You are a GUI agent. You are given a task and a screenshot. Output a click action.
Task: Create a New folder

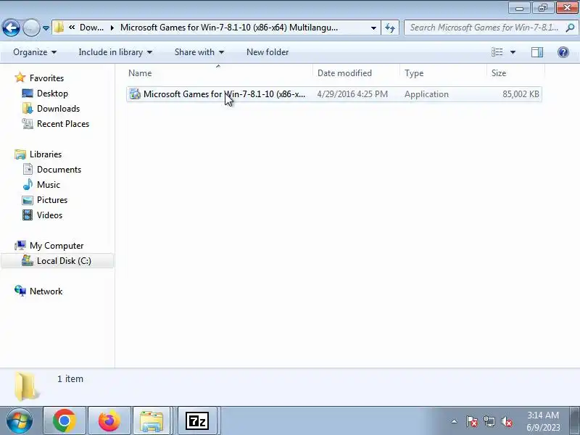click(x=268, y=52)
